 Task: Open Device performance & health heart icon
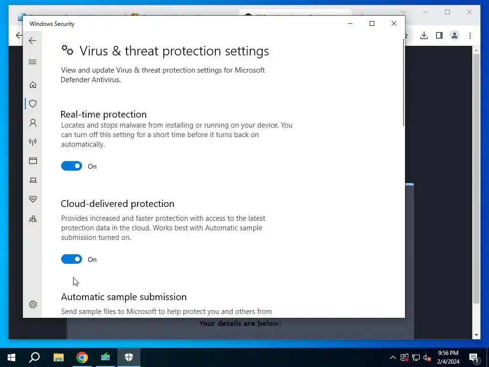pyautogui.click(x=33, y=199)
